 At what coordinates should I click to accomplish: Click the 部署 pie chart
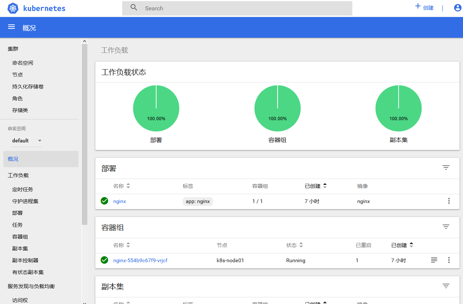(x=156, y=108)
